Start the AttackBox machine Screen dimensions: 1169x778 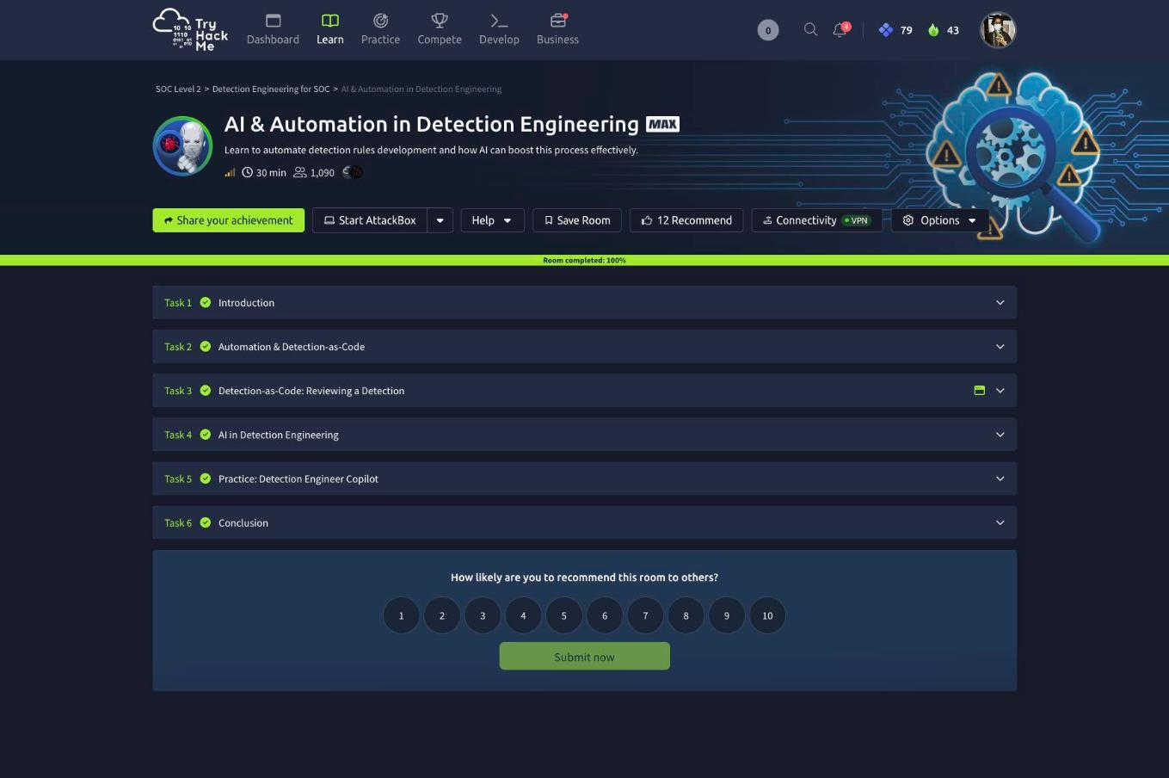tap(370, 220)
